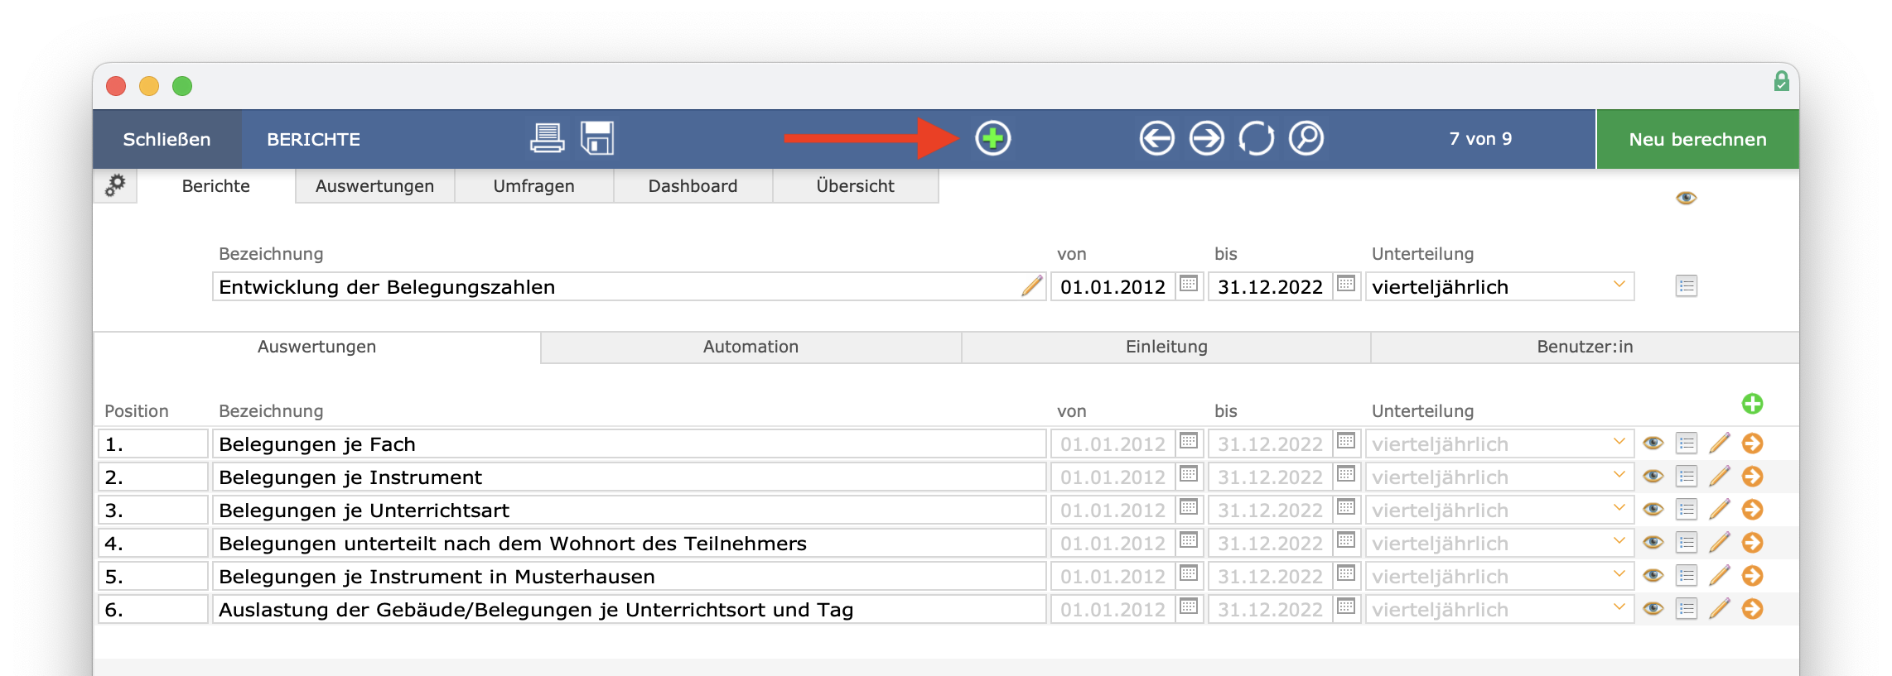Click the '7 von 9' record counter
Viewport: 1892px width, 676px height.
point(1480,139)
